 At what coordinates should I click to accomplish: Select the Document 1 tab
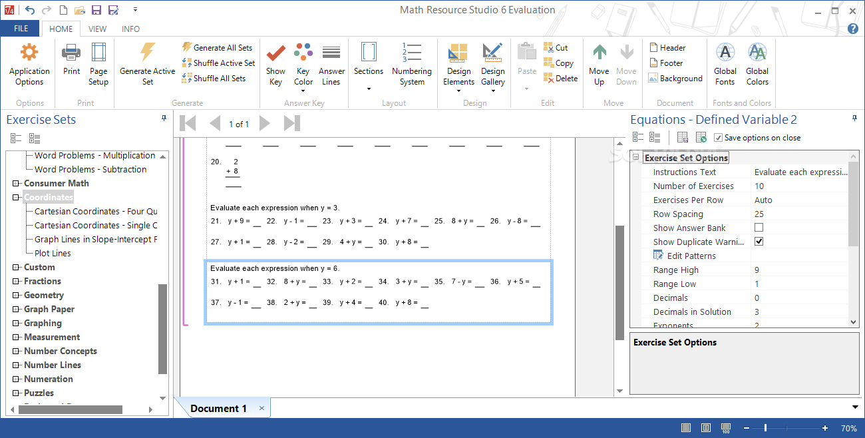(x=218, y=408)
